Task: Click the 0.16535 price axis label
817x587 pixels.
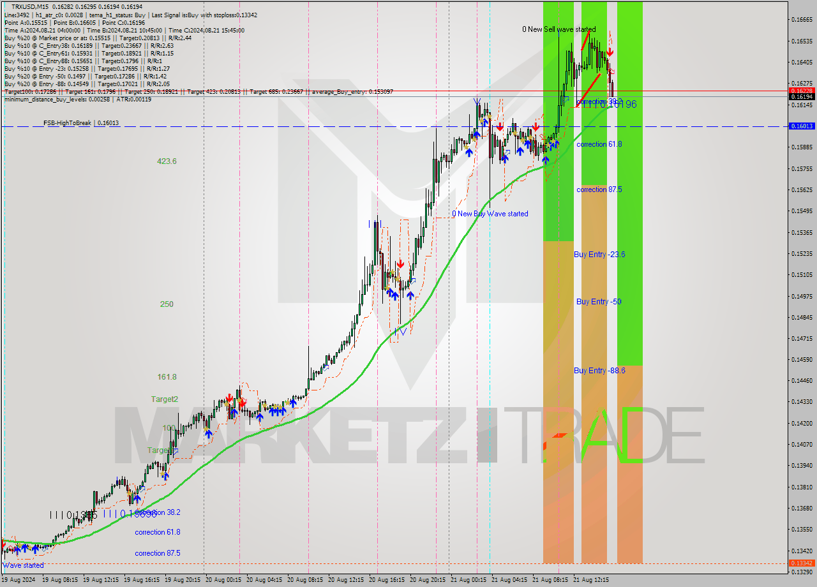Action: (x=802, y=41)
